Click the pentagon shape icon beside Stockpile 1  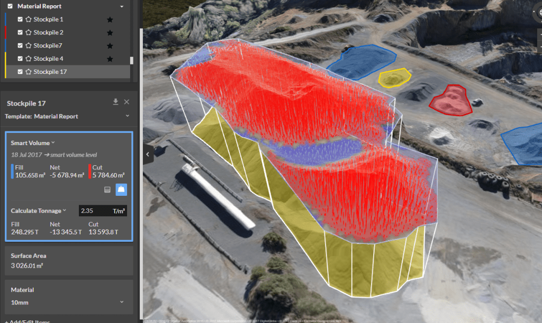[x=28, y=19]
